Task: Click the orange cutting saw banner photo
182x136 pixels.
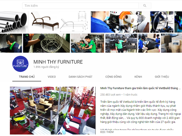Action: coord(120,22)
